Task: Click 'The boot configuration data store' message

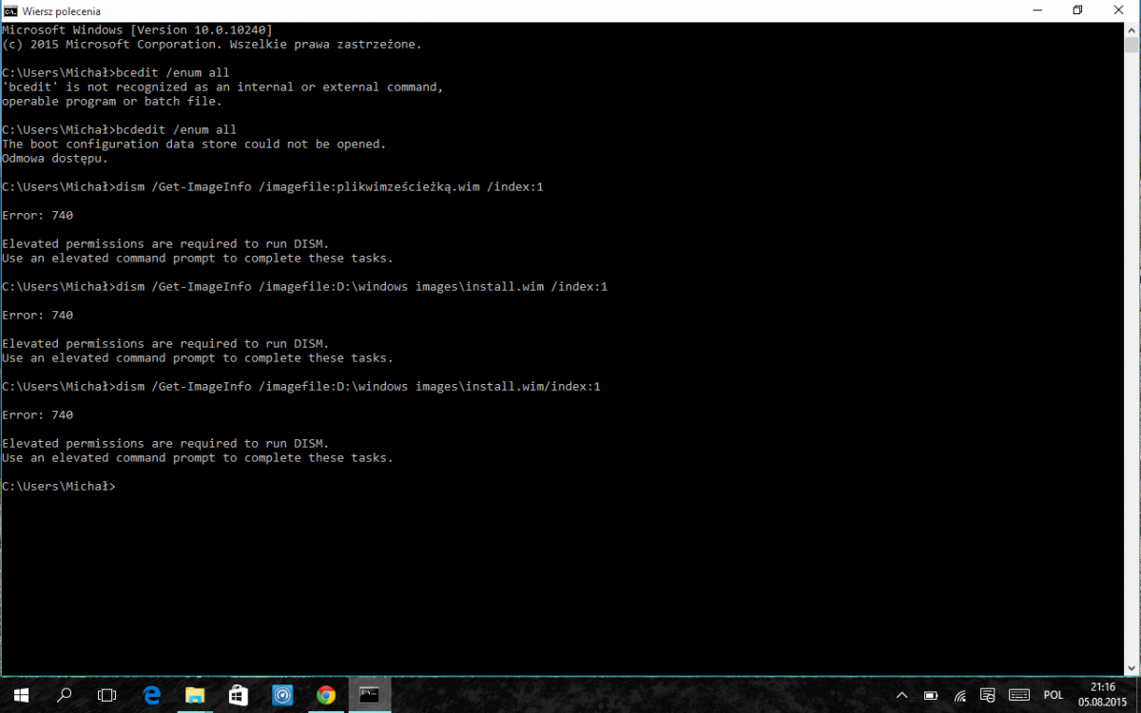Action: pyautogui.click(x=194, y=145)
